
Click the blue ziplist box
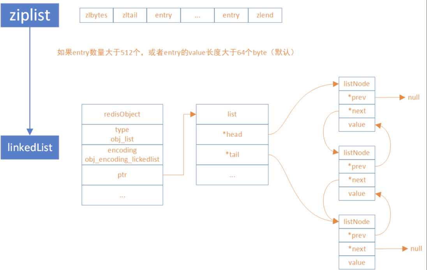30,15
